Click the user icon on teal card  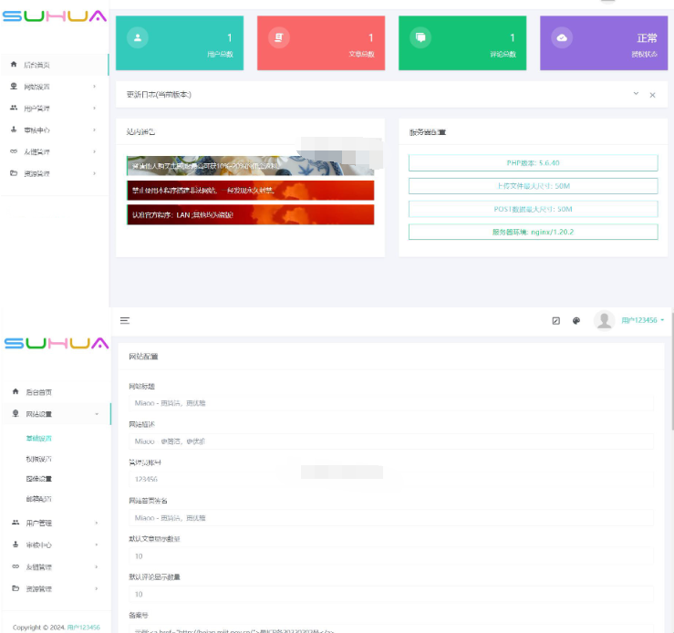tap(138, 37)
